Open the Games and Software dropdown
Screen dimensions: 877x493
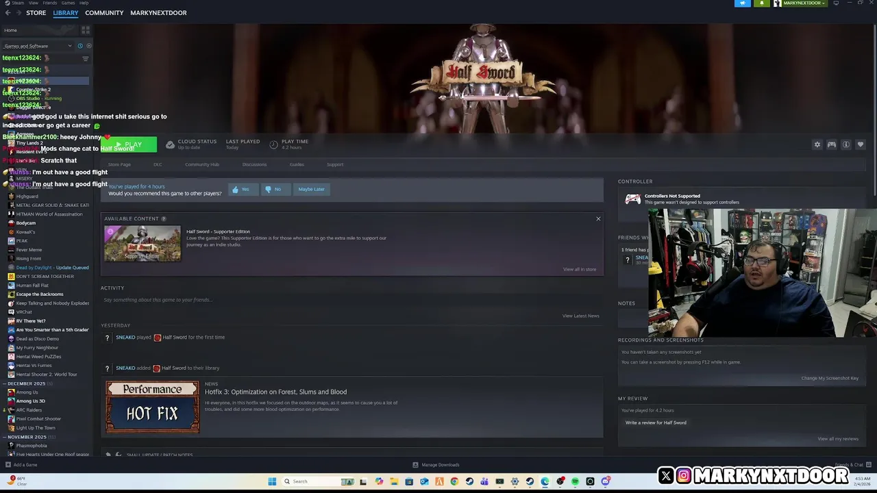pos(38,46)
